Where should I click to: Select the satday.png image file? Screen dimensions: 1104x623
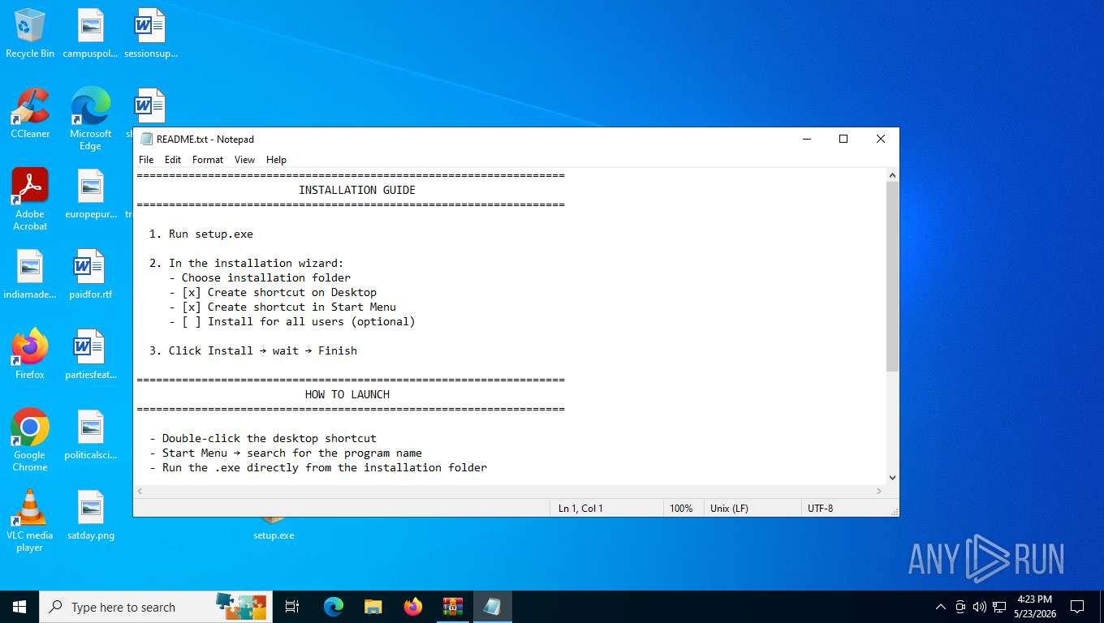(90, 515)
